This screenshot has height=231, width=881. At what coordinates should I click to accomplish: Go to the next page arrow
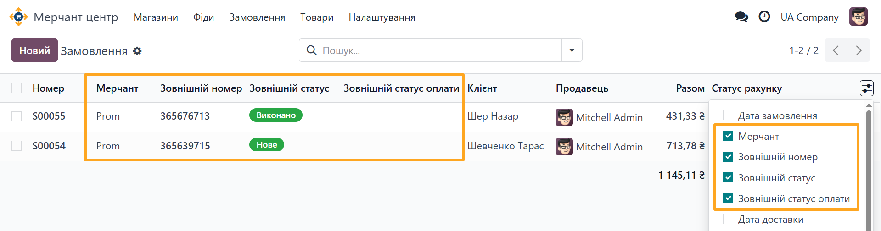coord(858,50)
